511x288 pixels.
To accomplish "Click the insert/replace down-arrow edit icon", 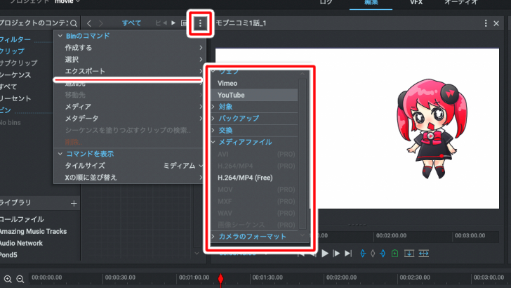I will 409,254.
